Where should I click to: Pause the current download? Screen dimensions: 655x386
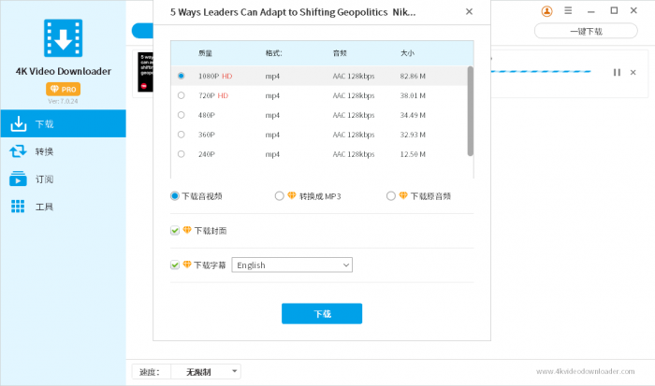click(x=616, y=72)
